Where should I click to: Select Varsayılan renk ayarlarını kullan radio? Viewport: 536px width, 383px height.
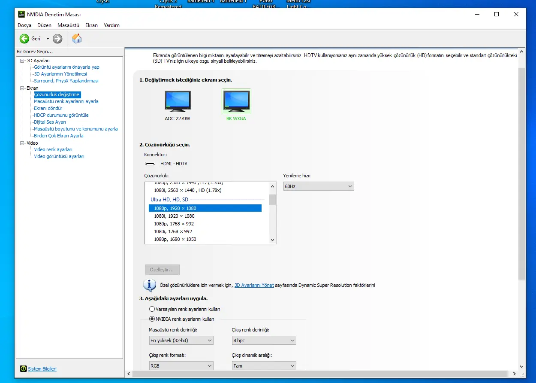[152, 309]
